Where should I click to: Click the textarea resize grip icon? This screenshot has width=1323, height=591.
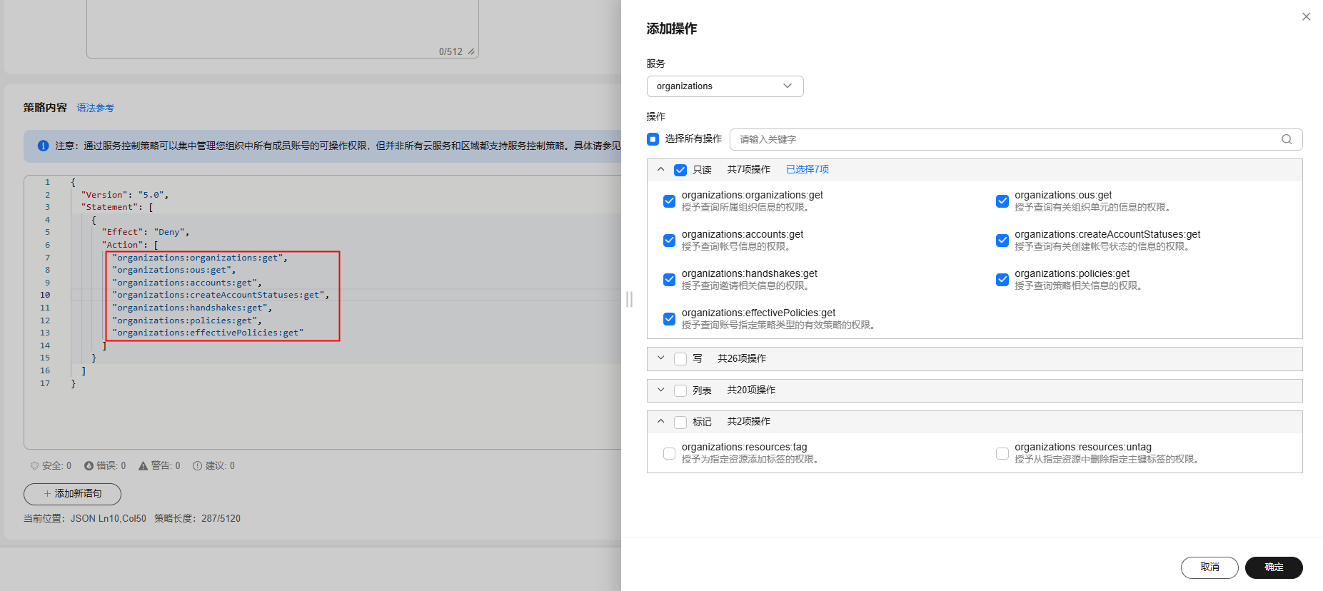coord(471,51)
